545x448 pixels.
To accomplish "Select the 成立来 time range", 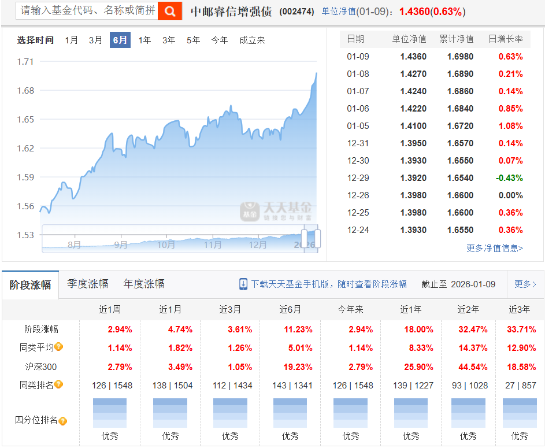I will click(252, 40).
